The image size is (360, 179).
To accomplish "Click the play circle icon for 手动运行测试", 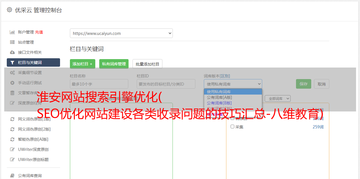I will [x=12, y=83].
